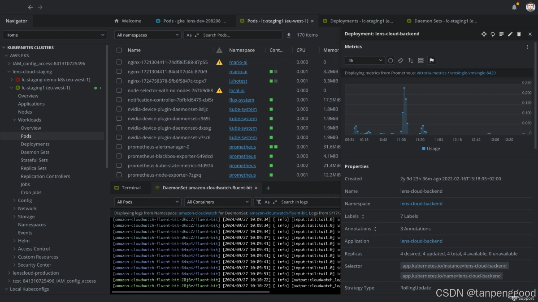Open the lens-cloud-backend Application link

421,241
